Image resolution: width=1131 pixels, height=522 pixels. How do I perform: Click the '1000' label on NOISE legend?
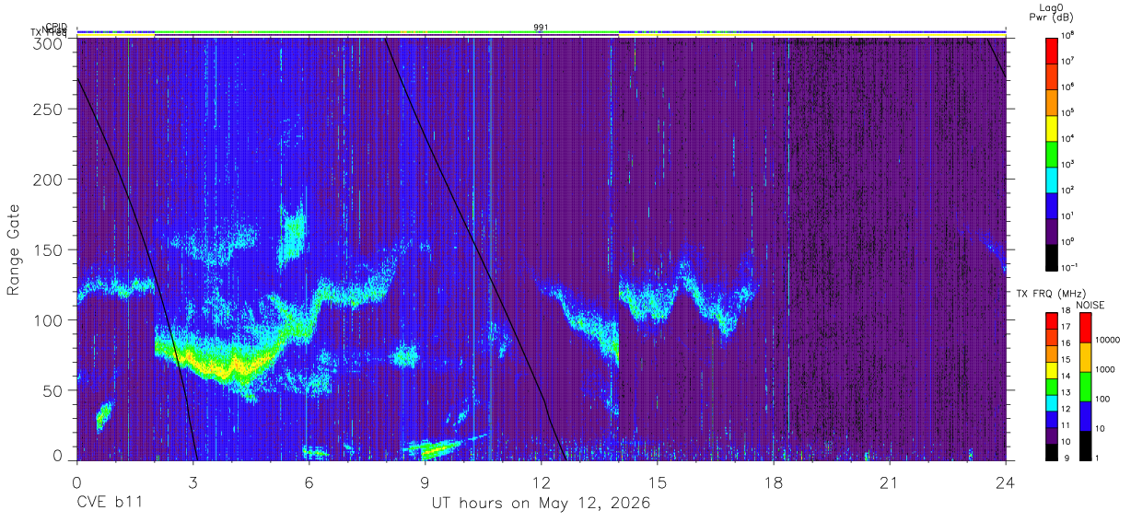tap(1104, 369)
